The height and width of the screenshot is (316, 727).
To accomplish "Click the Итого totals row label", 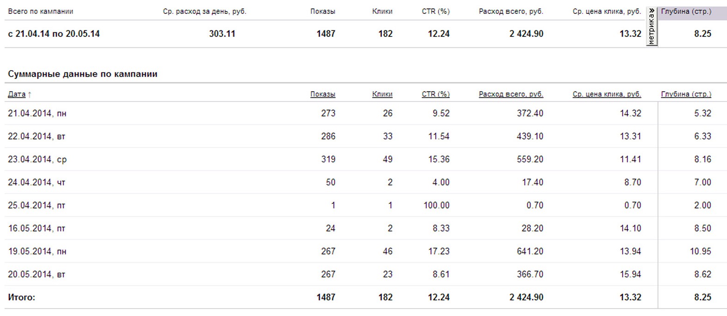I will 21,298.
